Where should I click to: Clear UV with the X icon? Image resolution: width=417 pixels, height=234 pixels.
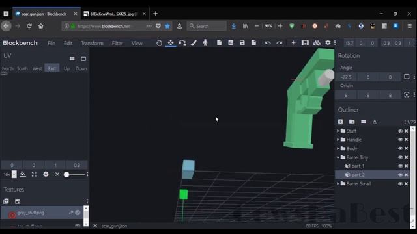(57, 174)
